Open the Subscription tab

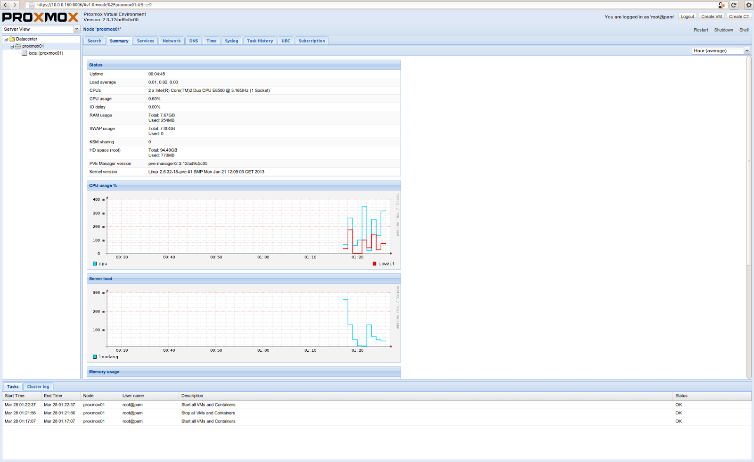(312, 41)
